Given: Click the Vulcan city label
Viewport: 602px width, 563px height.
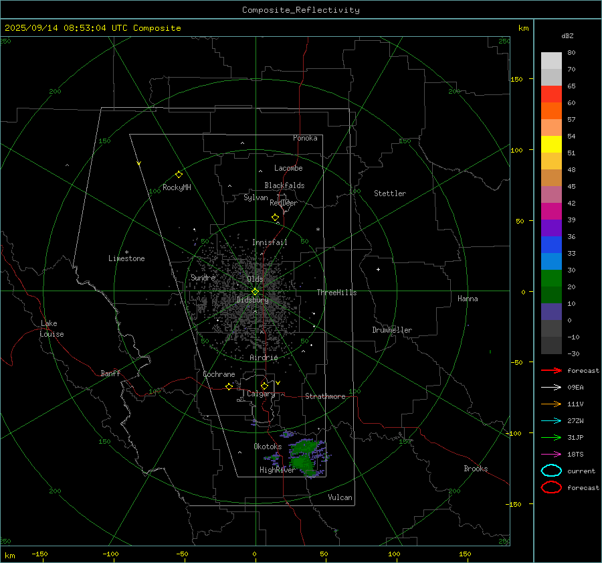Looking at the screenshot, I should (x=340, y=497).
